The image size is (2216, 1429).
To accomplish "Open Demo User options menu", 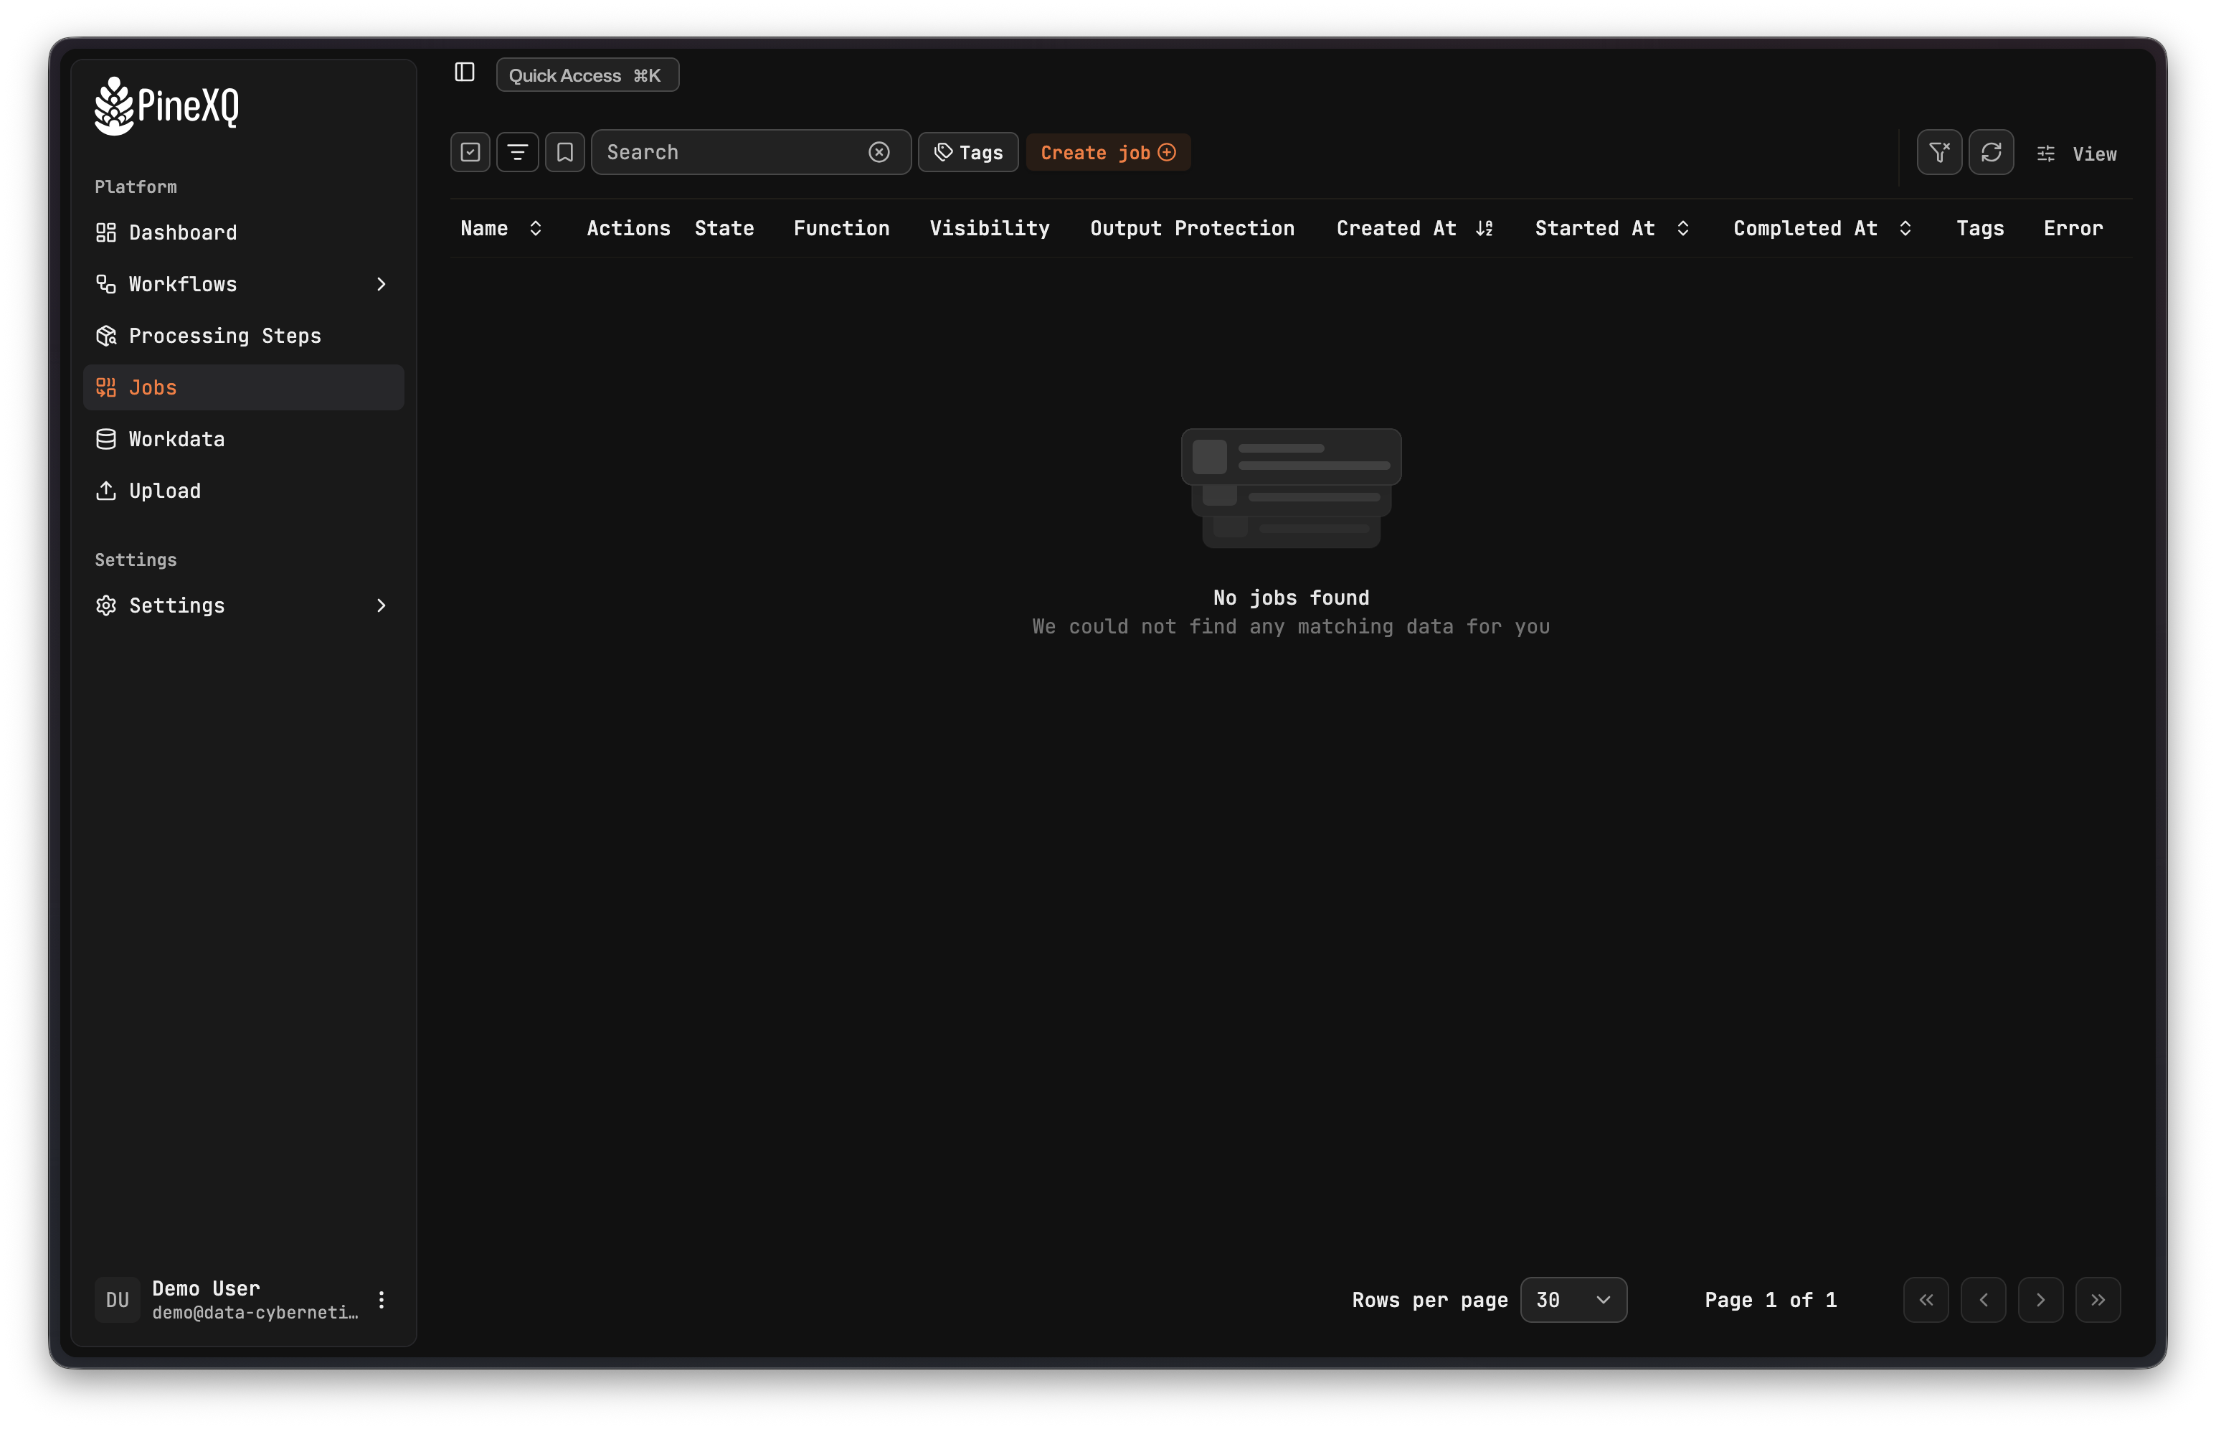I will tap(382, 1299).
